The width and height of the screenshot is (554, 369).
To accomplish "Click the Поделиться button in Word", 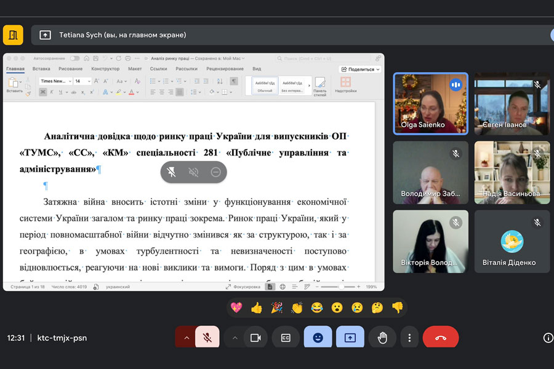I will (x=360, y=69).
